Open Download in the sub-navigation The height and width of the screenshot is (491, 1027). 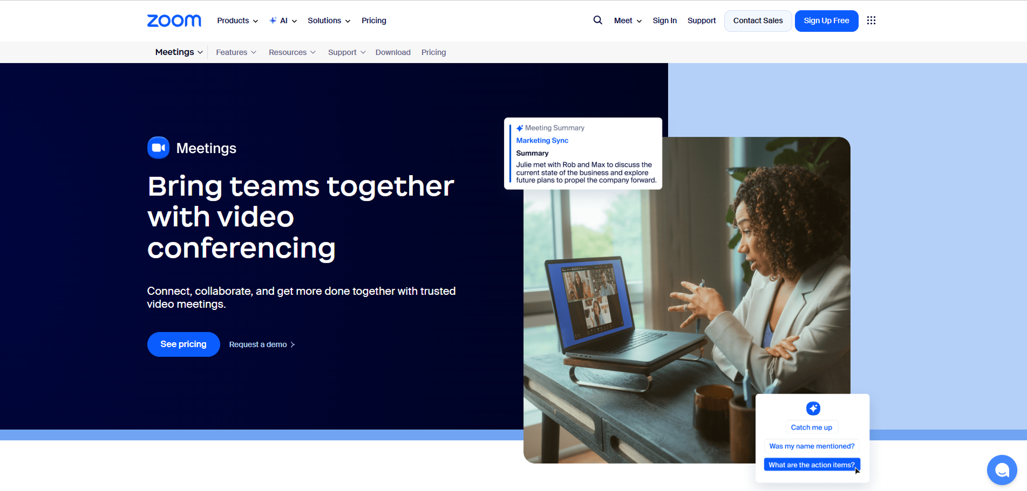(x=393, y=52)
